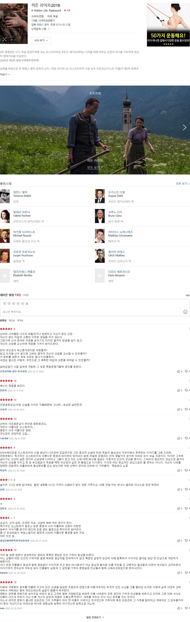Open 모두 보기 for all photos
Image resolution: width=190 pixels, height=622 pixels.
(95, 167)
